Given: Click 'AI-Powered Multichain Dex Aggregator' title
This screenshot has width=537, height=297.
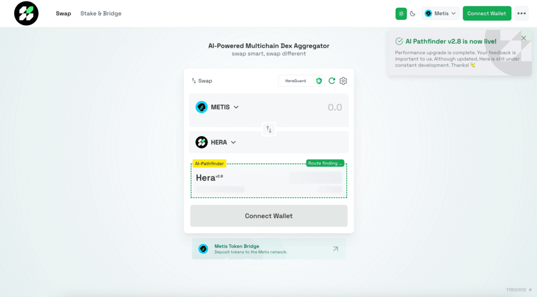Looking at the screenshot, I should pyautogui.click(x=269, y=46).
